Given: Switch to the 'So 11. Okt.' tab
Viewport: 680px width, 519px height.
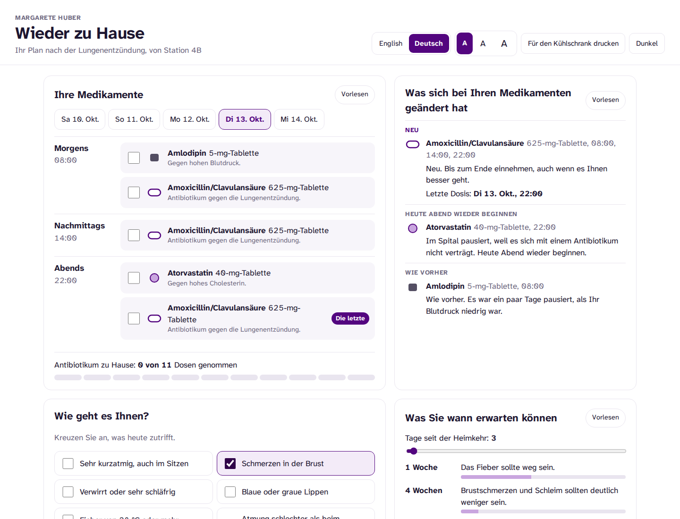Looking at the screenshot, I should pyautogui.click(x=134, y=119).
